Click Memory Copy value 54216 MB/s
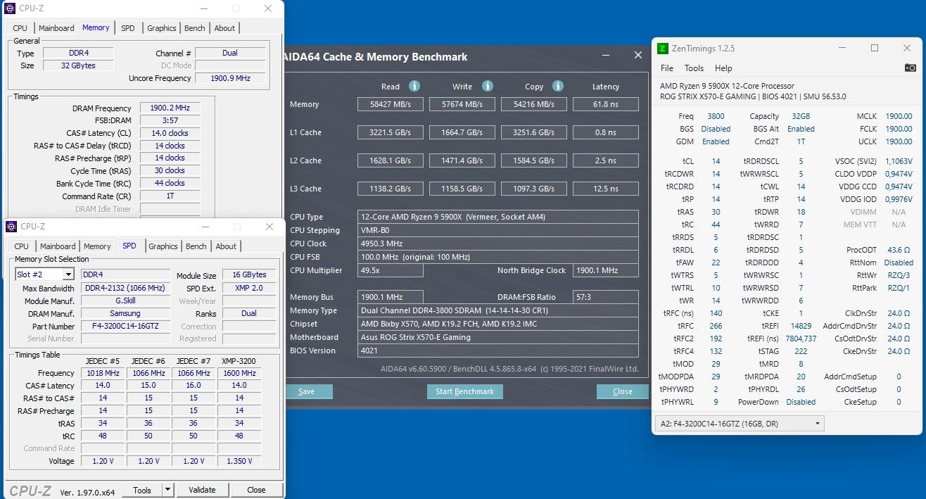This screenshot has width=926, height=499. pos(533,104)
